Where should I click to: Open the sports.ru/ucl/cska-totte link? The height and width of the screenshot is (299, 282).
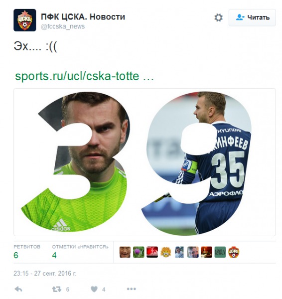coord(84,76)
